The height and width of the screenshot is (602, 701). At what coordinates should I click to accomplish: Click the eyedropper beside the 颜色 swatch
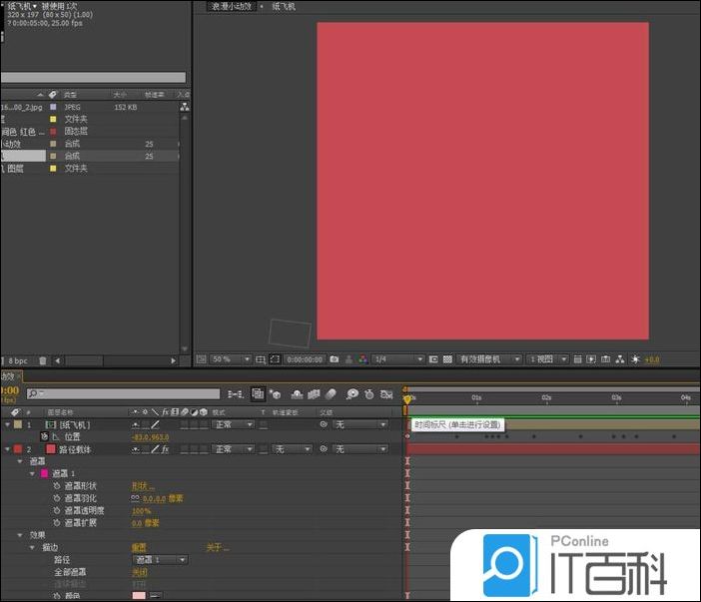[x=155, y=596]
